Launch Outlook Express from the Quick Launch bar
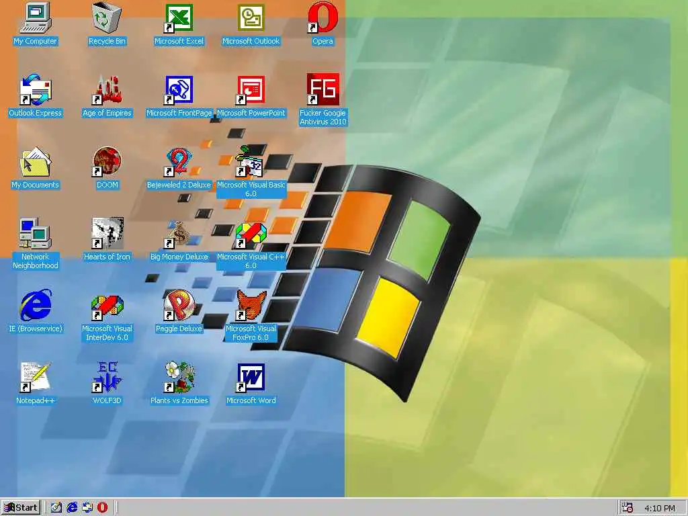Screen dimensions: 688x516 [87, 508]
